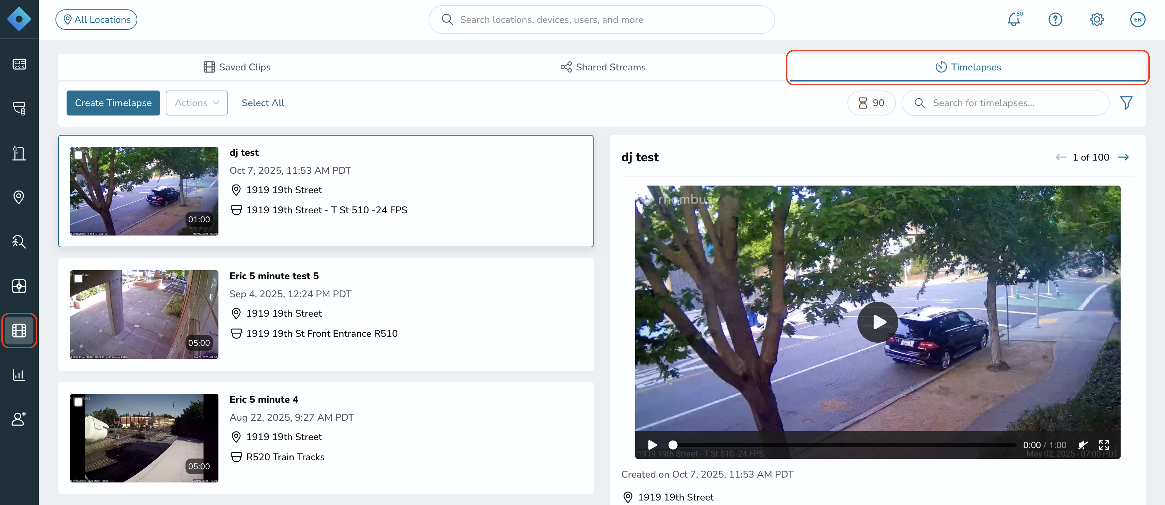This screenshot has height=505, width=1165.
Task: Click the Search for timelapses field
Action: point(1005,103)
